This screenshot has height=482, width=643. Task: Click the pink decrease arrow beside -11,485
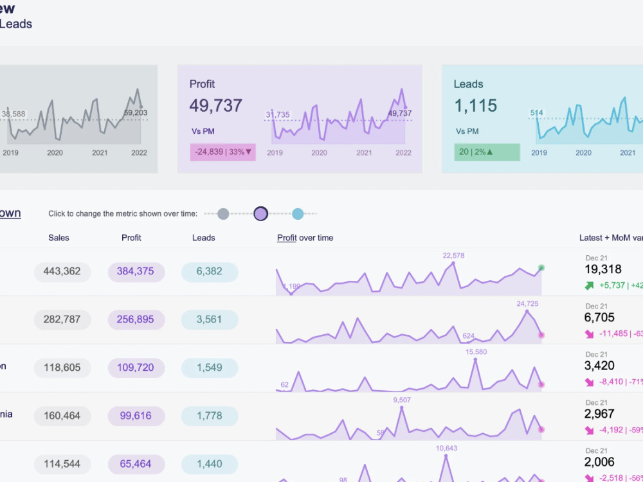589,334
